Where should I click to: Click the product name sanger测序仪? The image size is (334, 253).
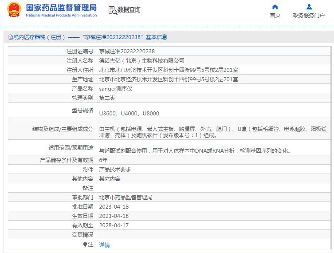tap(115, 88)
